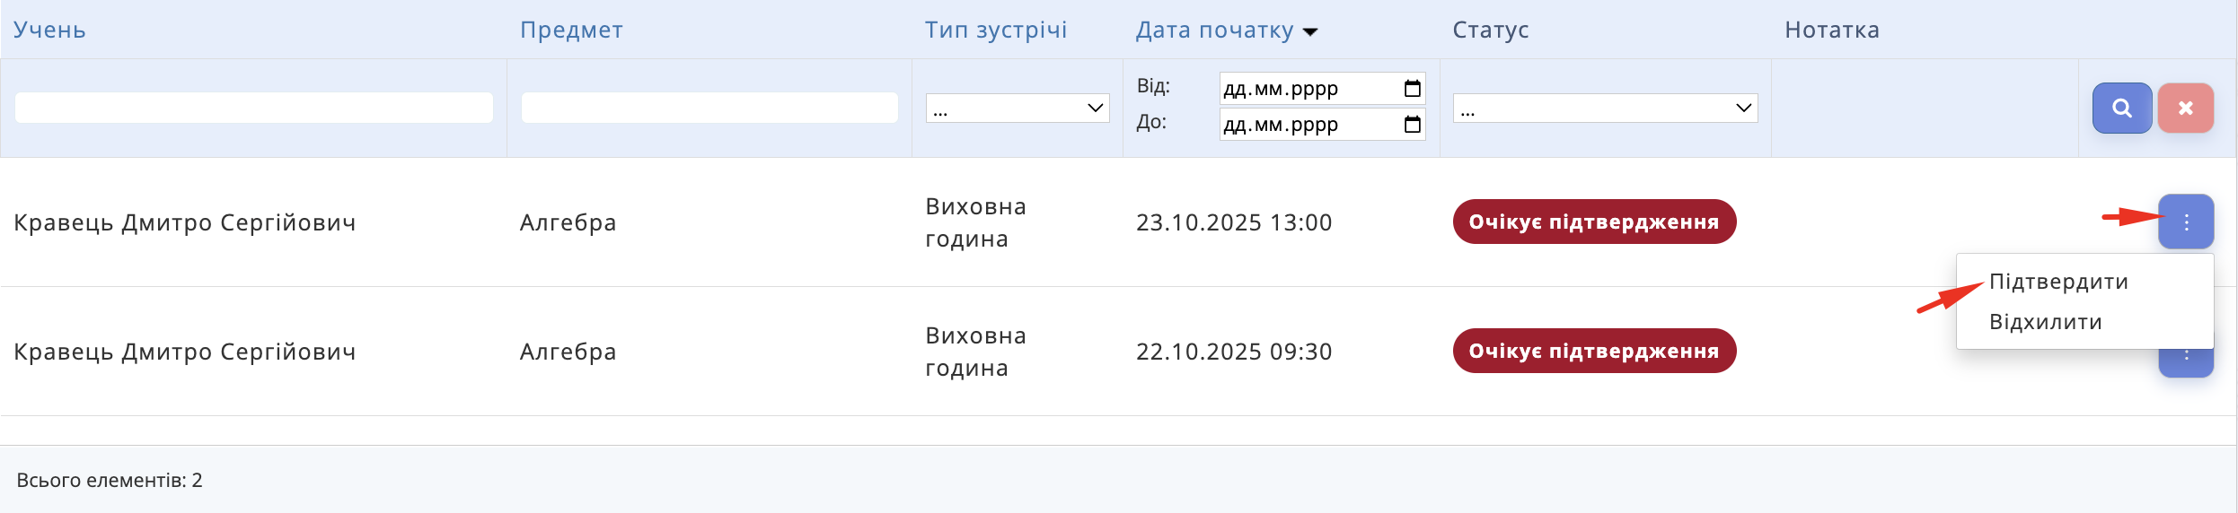Select Підтвердити from the actions menu
The width and height of the screenshot is (2238, 513).
tap(2058, 282)
